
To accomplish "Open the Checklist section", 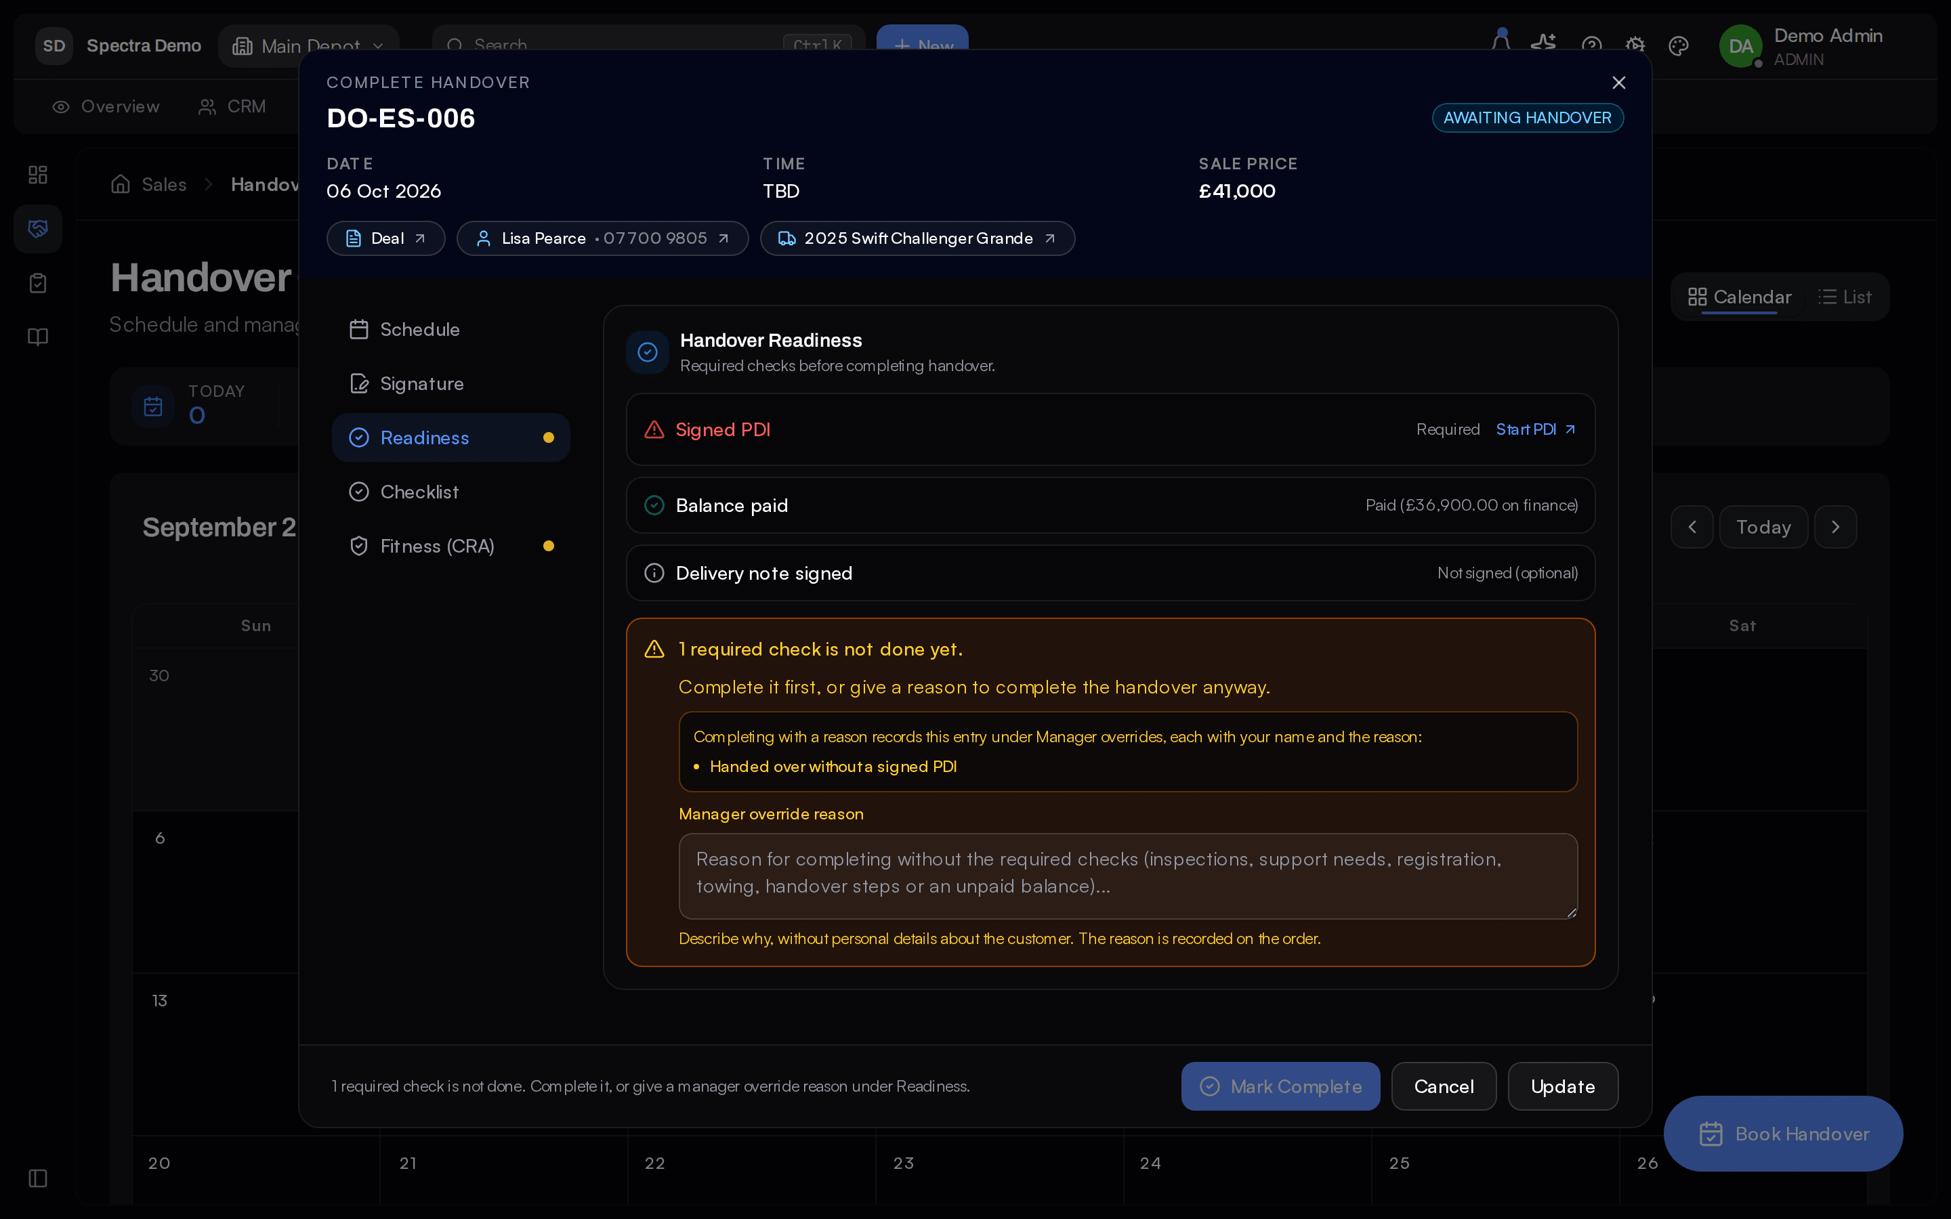I will [450, 492].
